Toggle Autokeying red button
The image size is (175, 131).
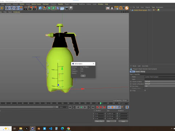[x=101, y=107]
